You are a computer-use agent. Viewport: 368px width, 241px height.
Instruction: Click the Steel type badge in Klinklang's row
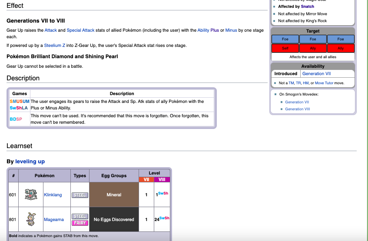coord(80,195)
